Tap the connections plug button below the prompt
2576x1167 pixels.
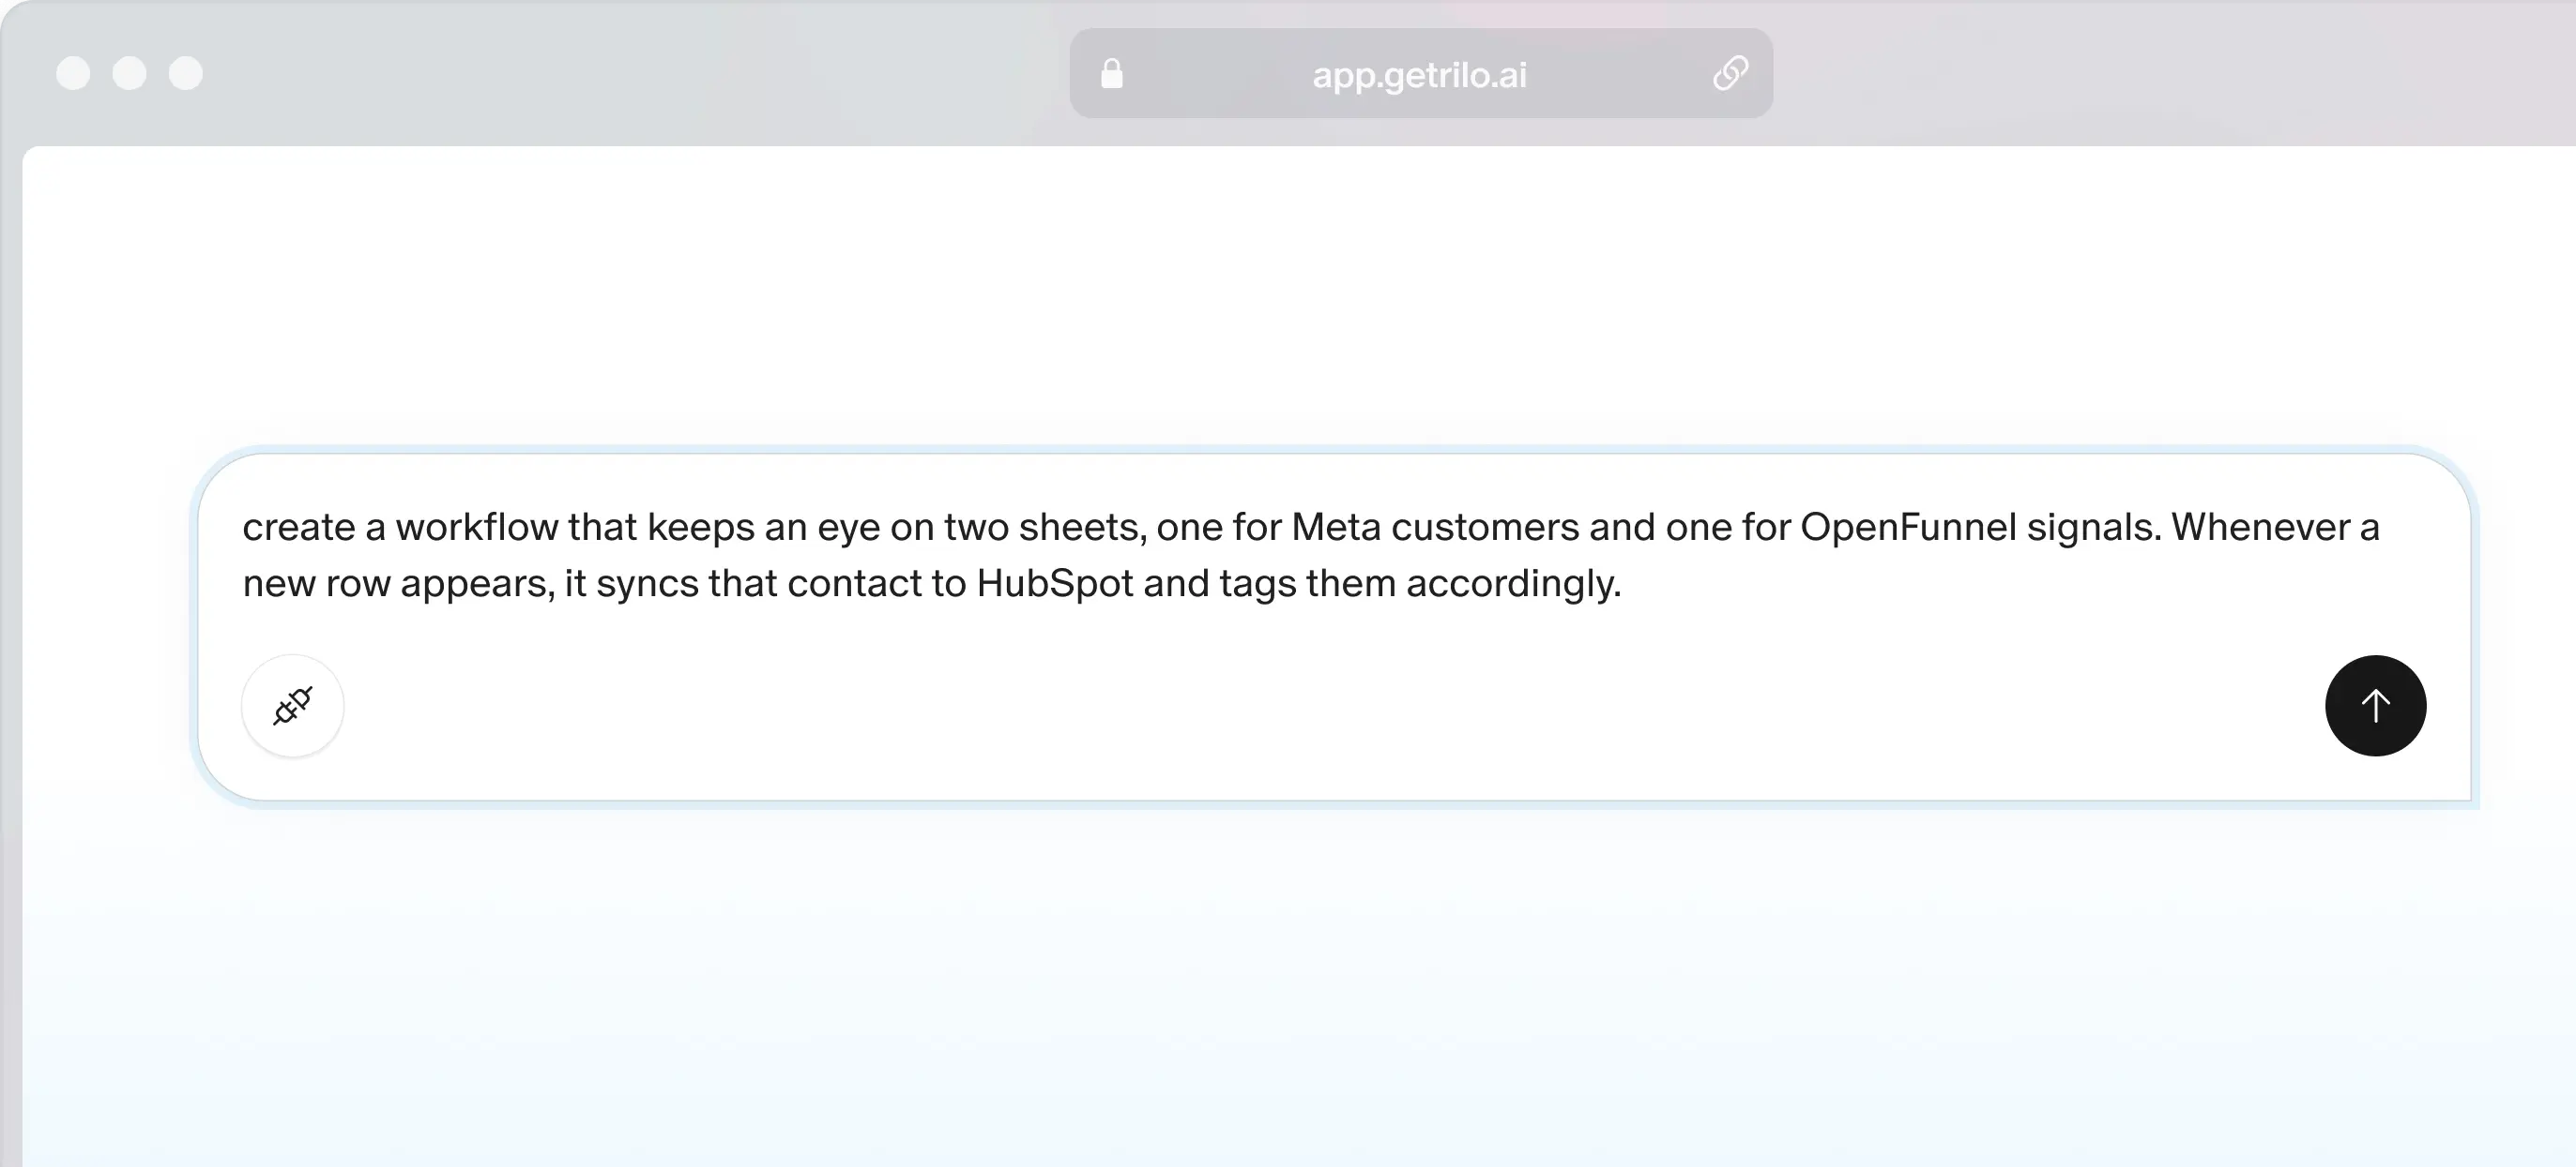point(292,706)
